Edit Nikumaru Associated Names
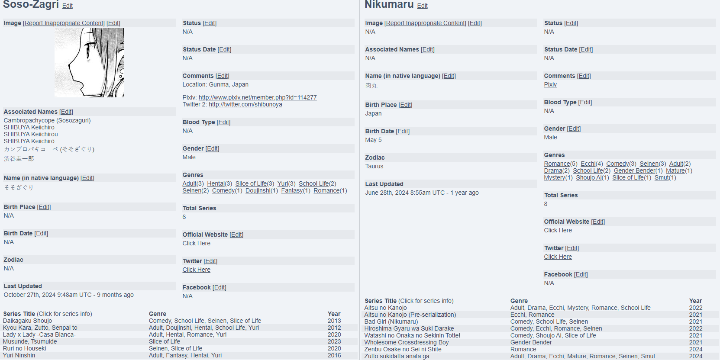The height and width of the screenshot is (360, 720). 428,49
